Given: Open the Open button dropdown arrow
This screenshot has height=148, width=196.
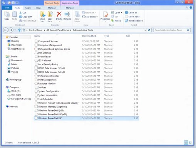Looking at the screenshot, I should (x=121, y=13).
